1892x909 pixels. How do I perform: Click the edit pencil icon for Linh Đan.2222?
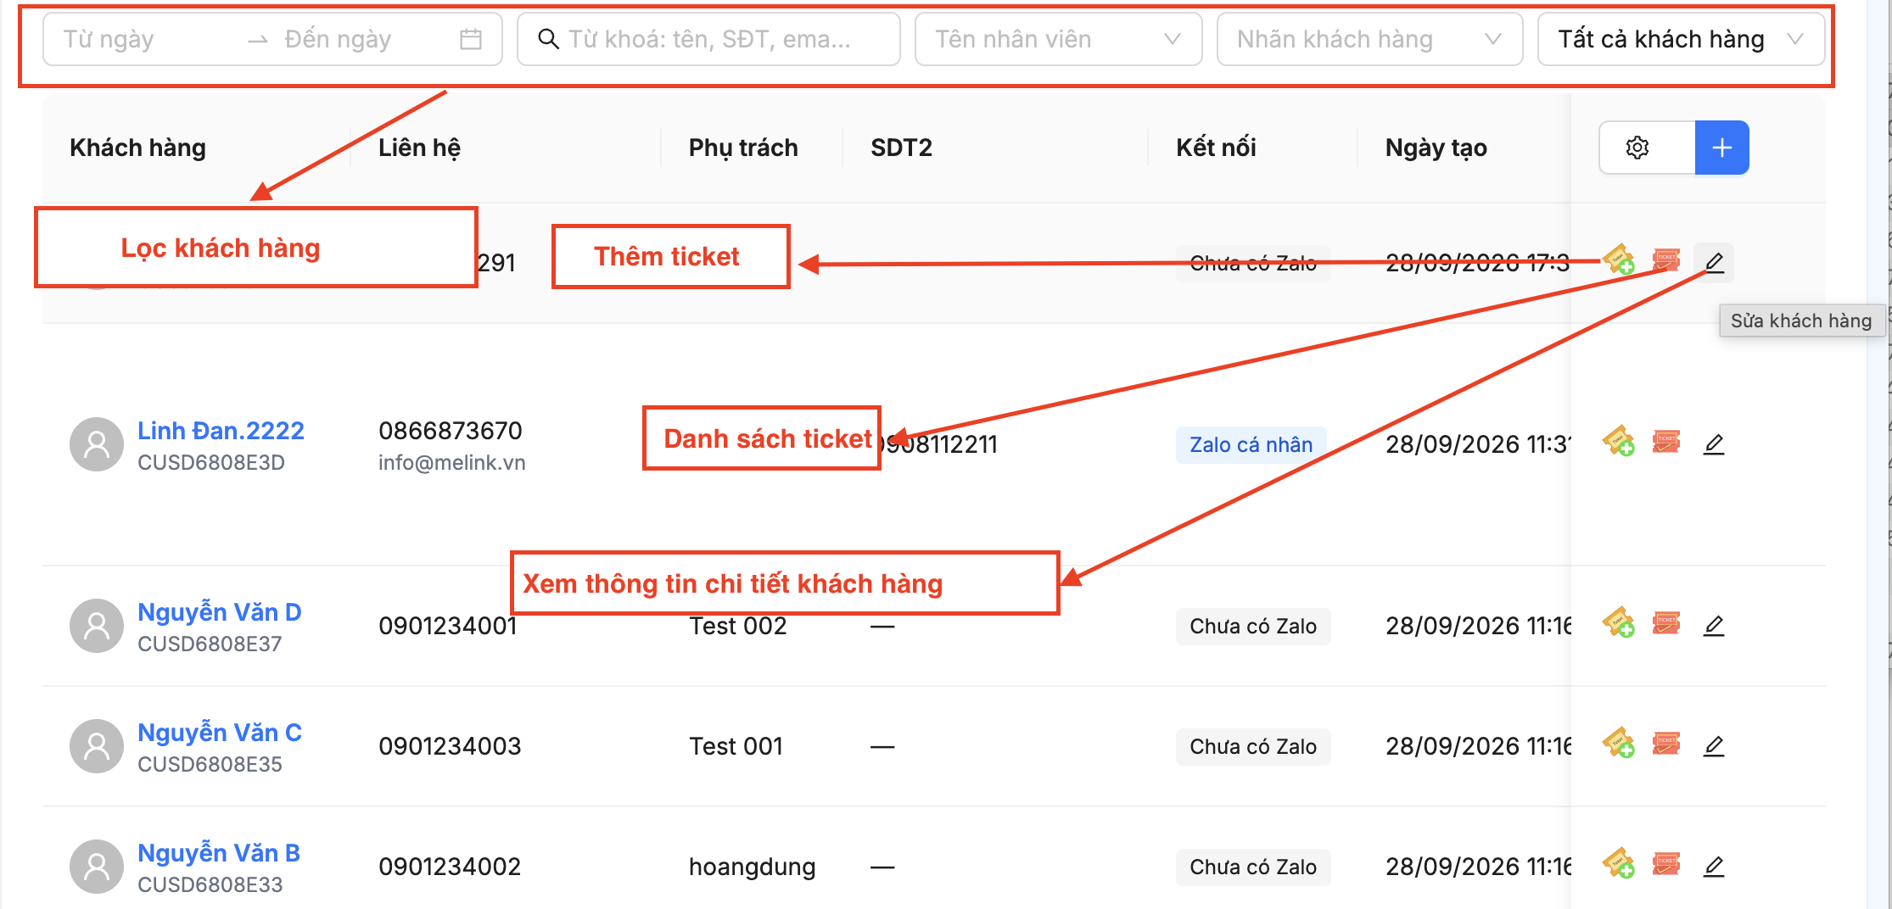pyautogui.click(x=1714, y=443)
